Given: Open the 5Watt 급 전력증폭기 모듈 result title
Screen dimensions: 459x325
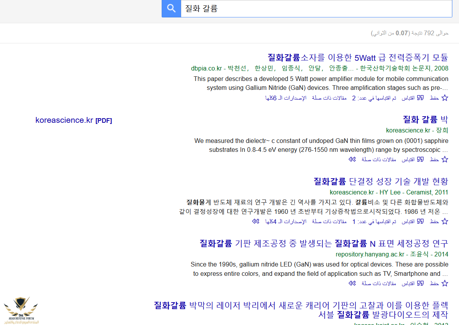Looking at the screenshot, I should [x=357, y=58].
